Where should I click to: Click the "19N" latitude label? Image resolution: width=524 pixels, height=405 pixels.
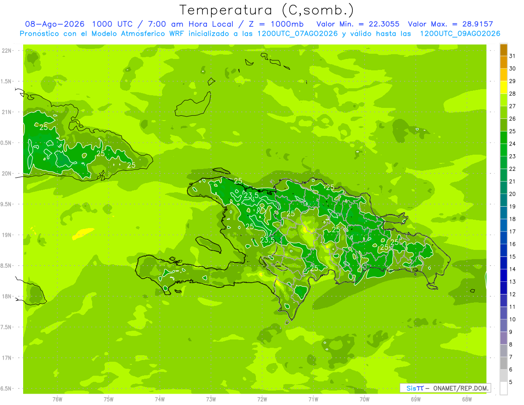[x=7, y=235]
